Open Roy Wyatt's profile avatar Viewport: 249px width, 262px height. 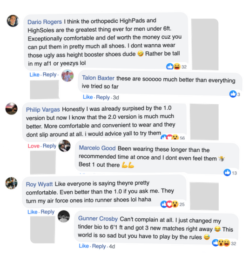tap(11, 183)
